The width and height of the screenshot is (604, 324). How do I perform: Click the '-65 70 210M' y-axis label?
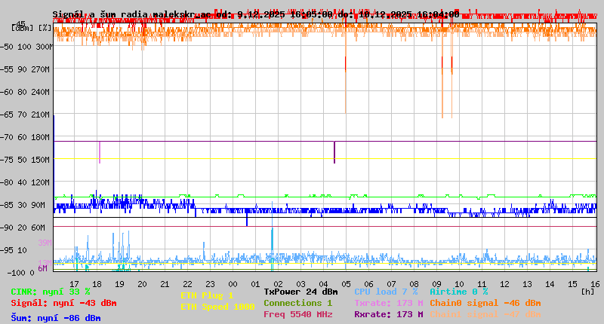[26, 115]
